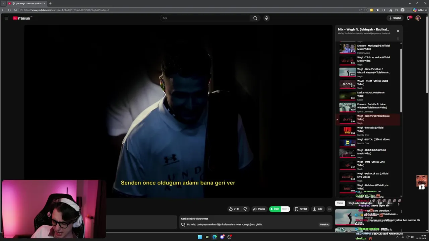Reload the browser page
The width and height of the screenshot is (429, 241).
(x=9, y=10)
